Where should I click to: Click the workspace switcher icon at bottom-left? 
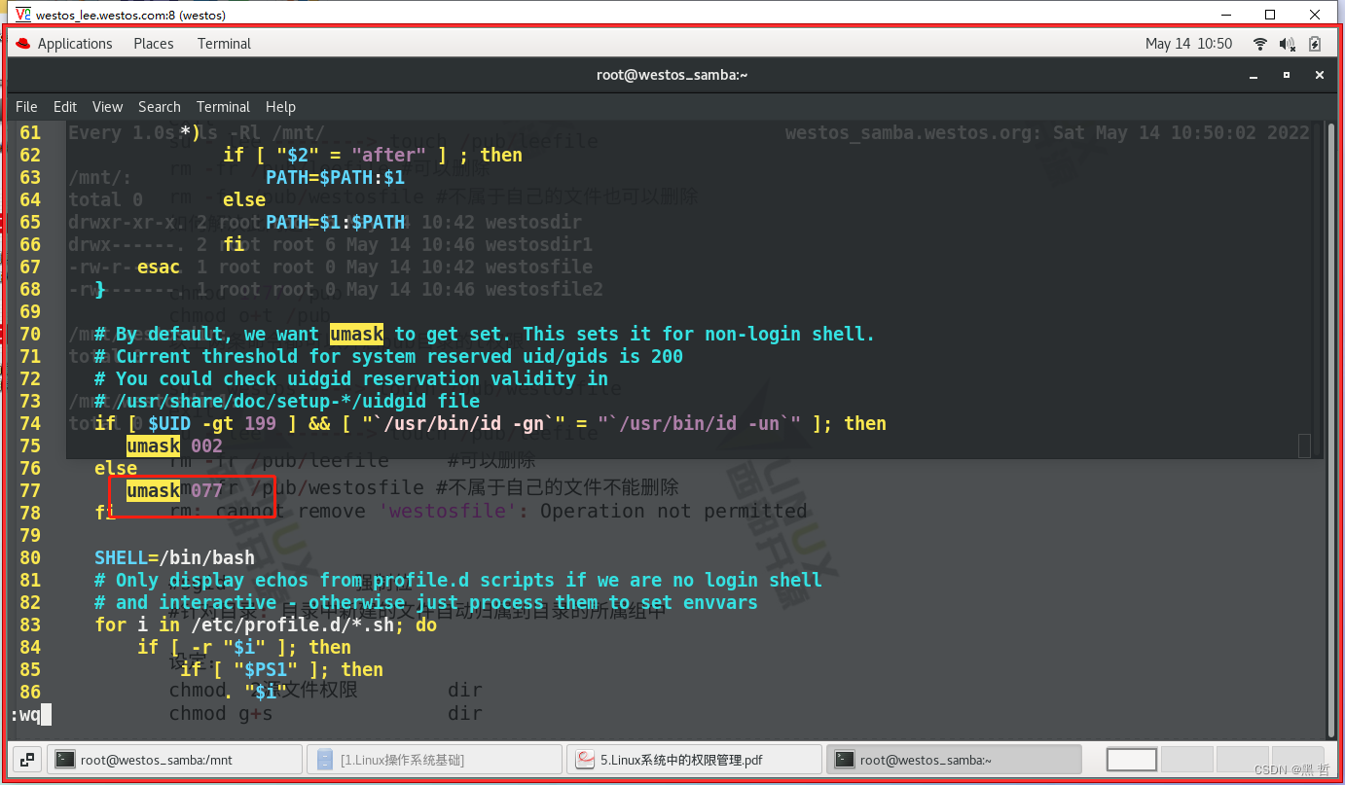(x=25, y=759)
